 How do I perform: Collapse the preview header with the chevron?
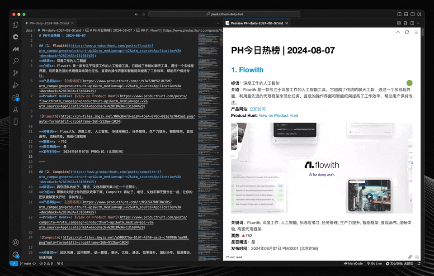(x=398, y=32)
